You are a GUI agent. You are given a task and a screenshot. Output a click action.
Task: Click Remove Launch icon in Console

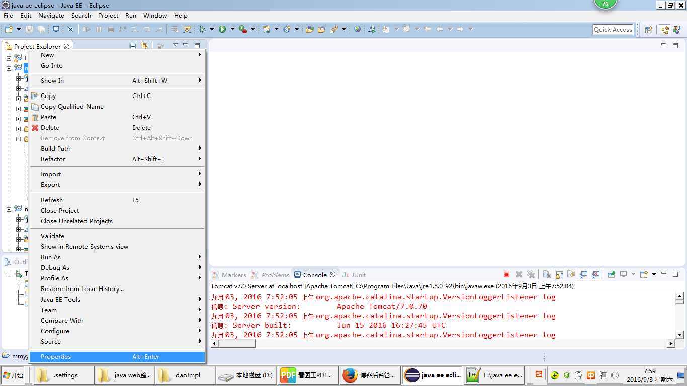click(519, 275)
